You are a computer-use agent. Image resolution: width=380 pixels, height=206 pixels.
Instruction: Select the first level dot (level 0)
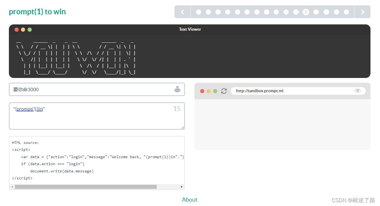point(199,12)
